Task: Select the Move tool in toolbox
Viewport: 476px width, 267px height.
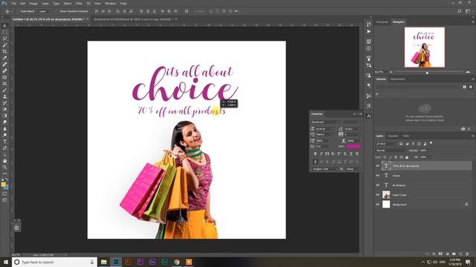Action: [x=4, y=26]
